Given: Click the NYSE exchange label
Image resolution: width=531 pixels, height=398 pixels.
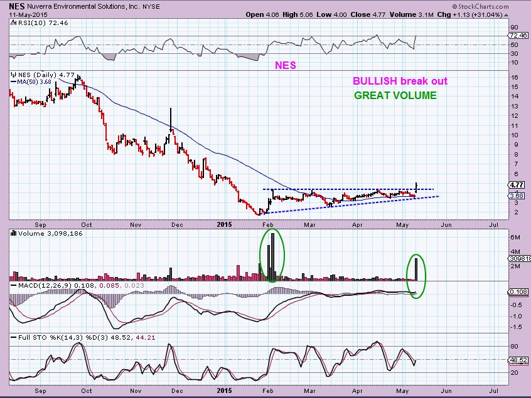Looking at the screenshot, I should click(151, 6).
